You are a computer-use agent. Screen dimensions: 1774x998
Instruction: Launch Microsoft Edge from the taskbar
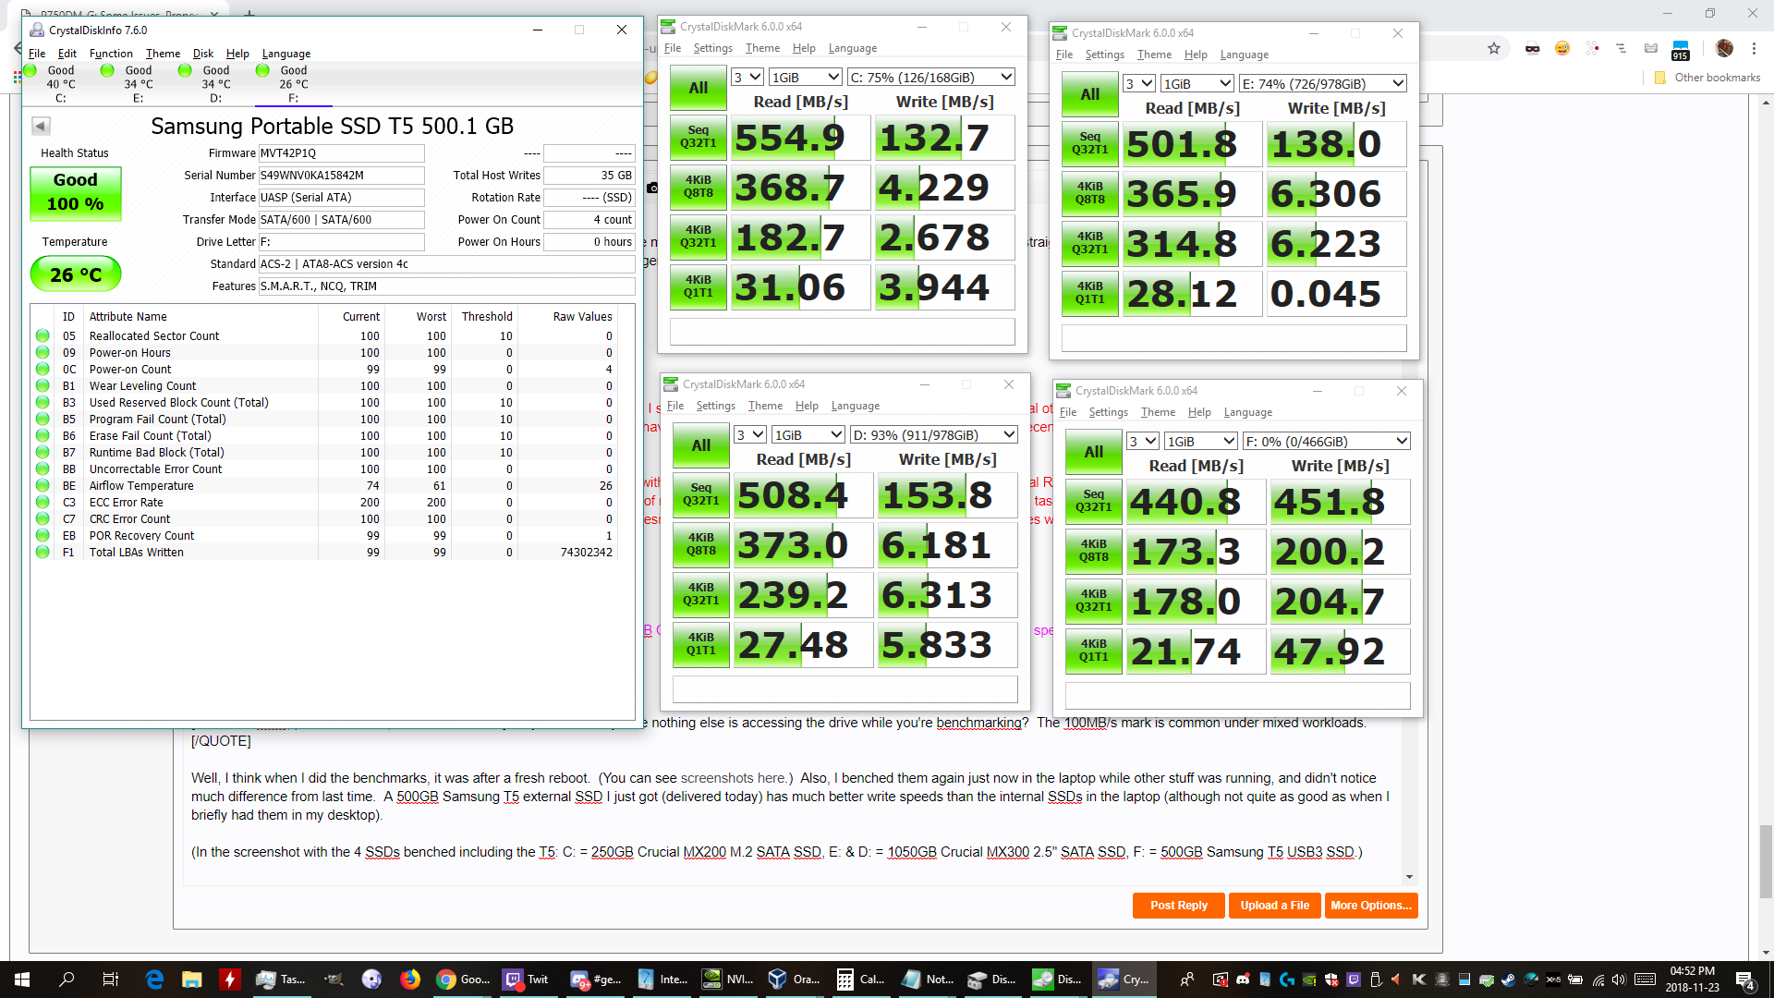pos(155,980)
